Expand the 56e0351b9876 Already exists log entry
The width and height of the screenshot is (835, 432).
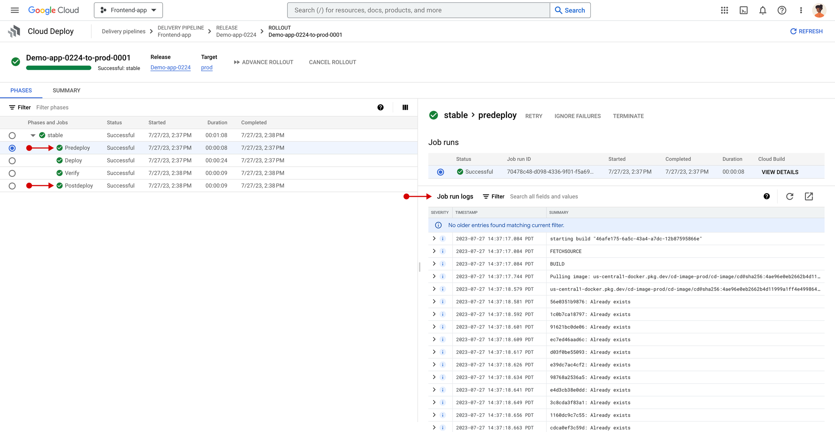coord(434,302)
